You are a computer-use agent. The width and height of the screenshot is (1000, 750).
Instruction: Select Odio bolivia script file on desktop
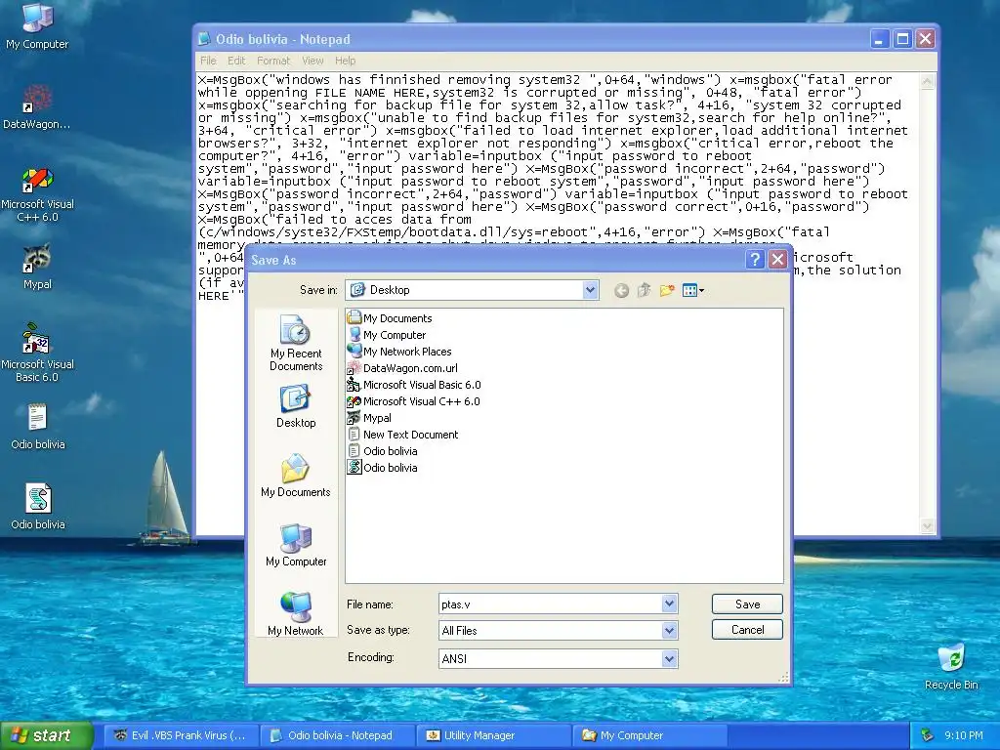pyautogui.click(x=37, y=507)
